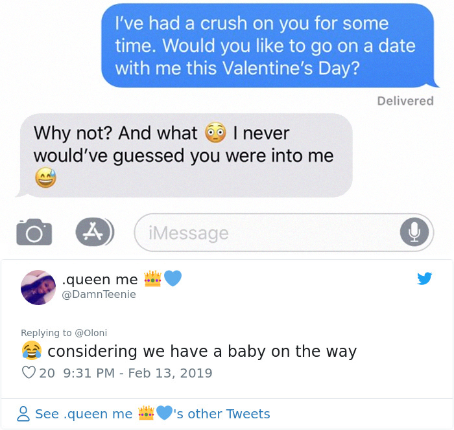Open the @Oloni reply mention
The height and width of the screenshot is (430, 454).
[x=91, y=333]
